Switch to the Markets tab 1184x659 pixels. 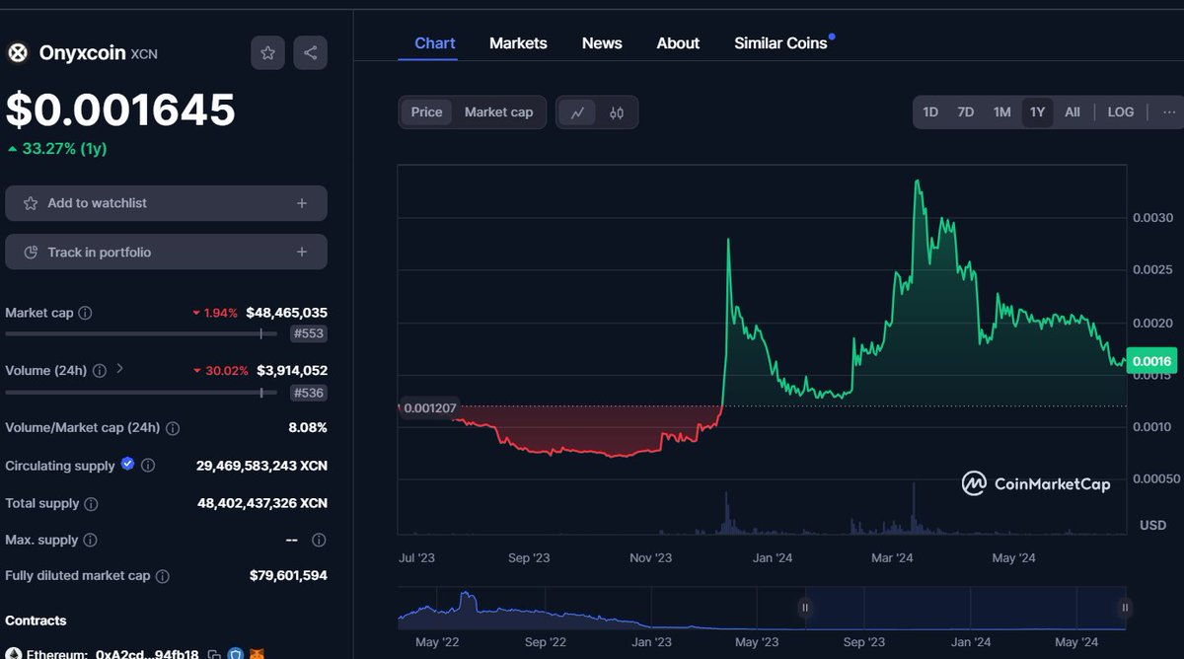518,42
